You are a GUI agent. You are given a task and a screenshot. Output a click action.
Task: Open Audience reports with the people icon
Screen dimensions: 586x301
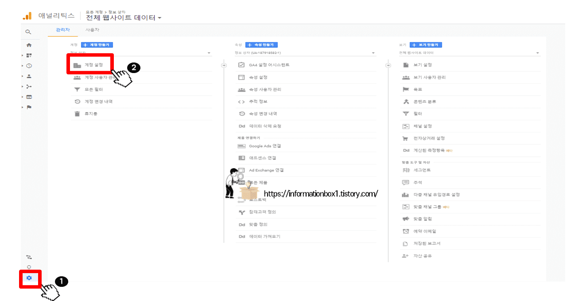29,76
